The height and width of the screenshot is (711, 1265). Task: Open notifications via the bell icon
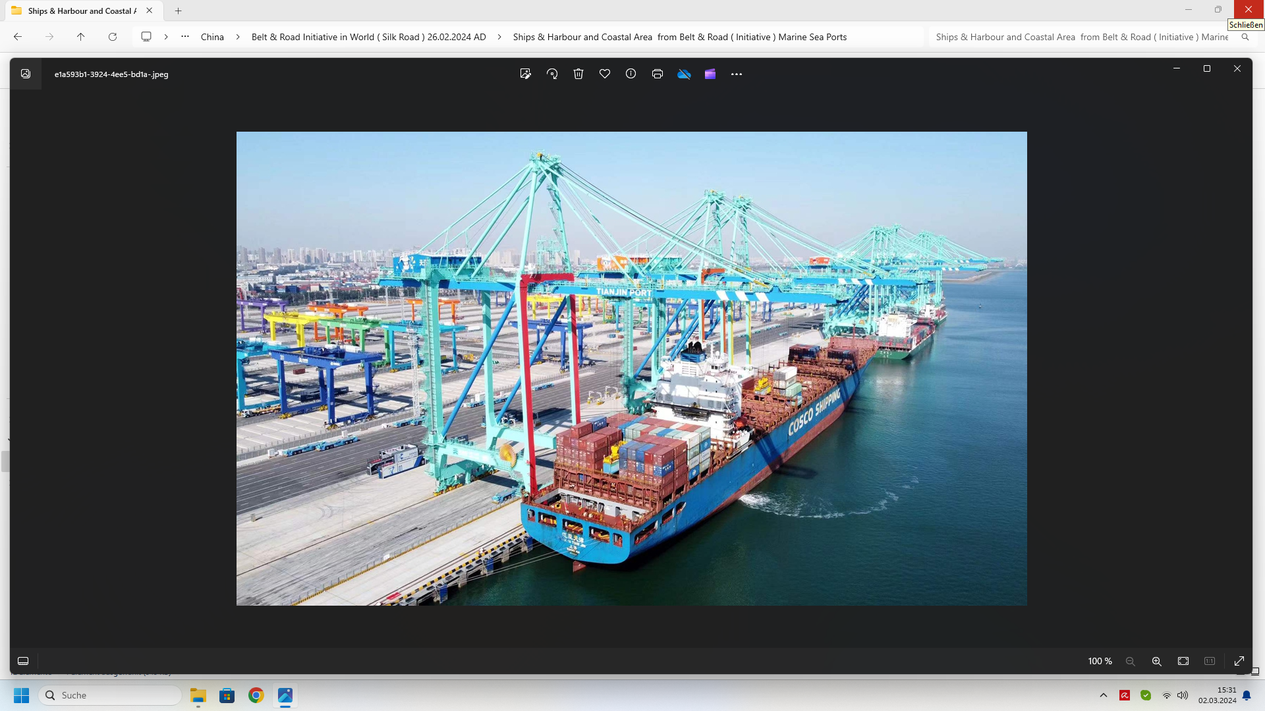[x=1247, y=695]
